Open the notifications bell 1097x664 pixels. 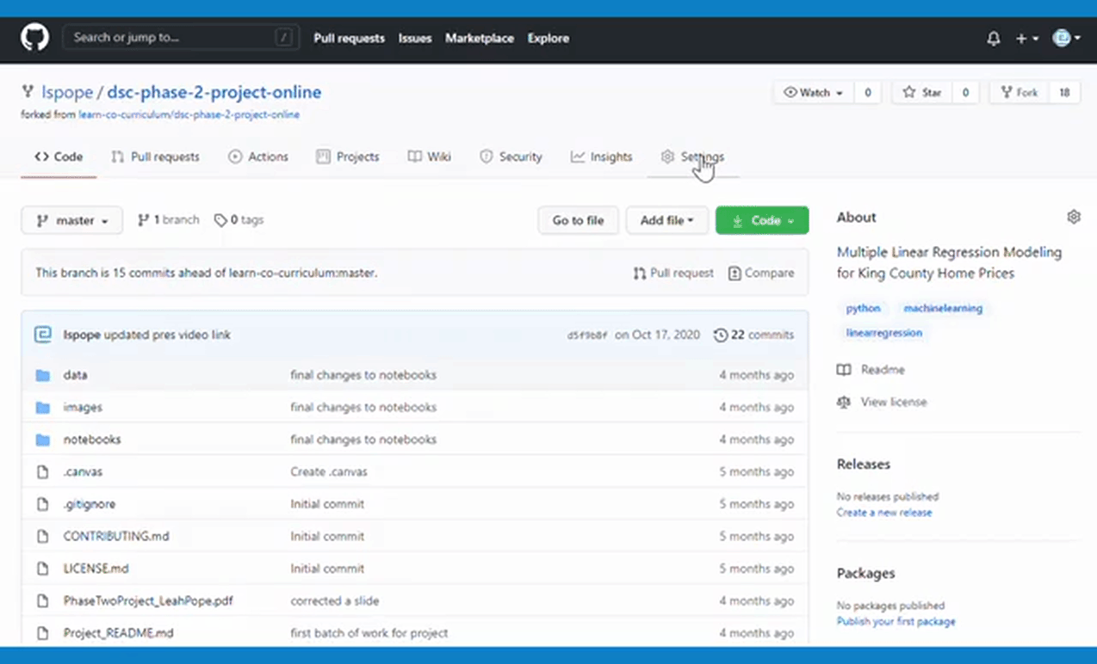click(994, 39)
